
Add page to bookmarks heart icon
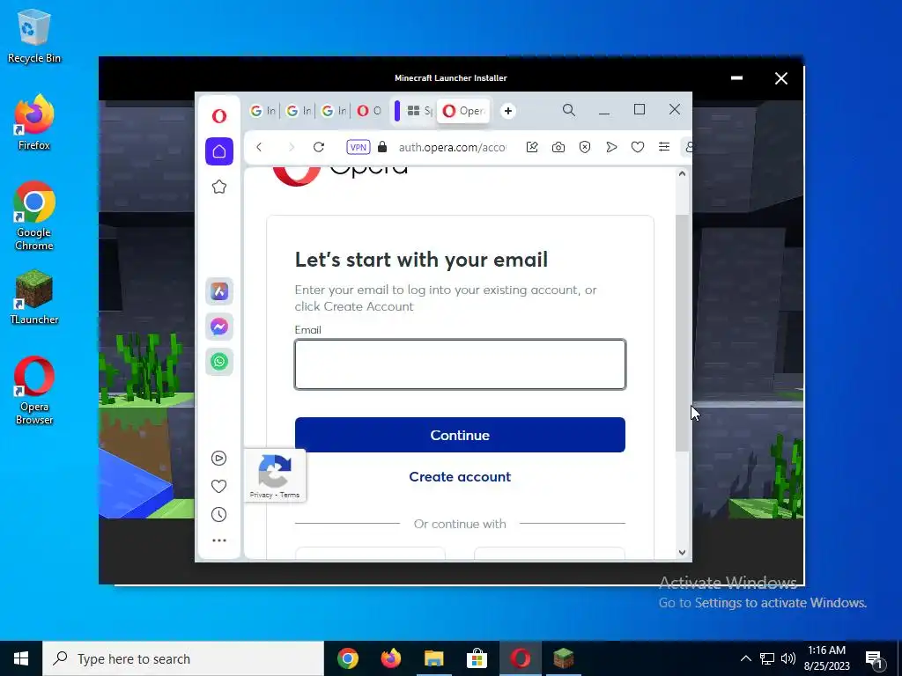click(x=638, y=147)
